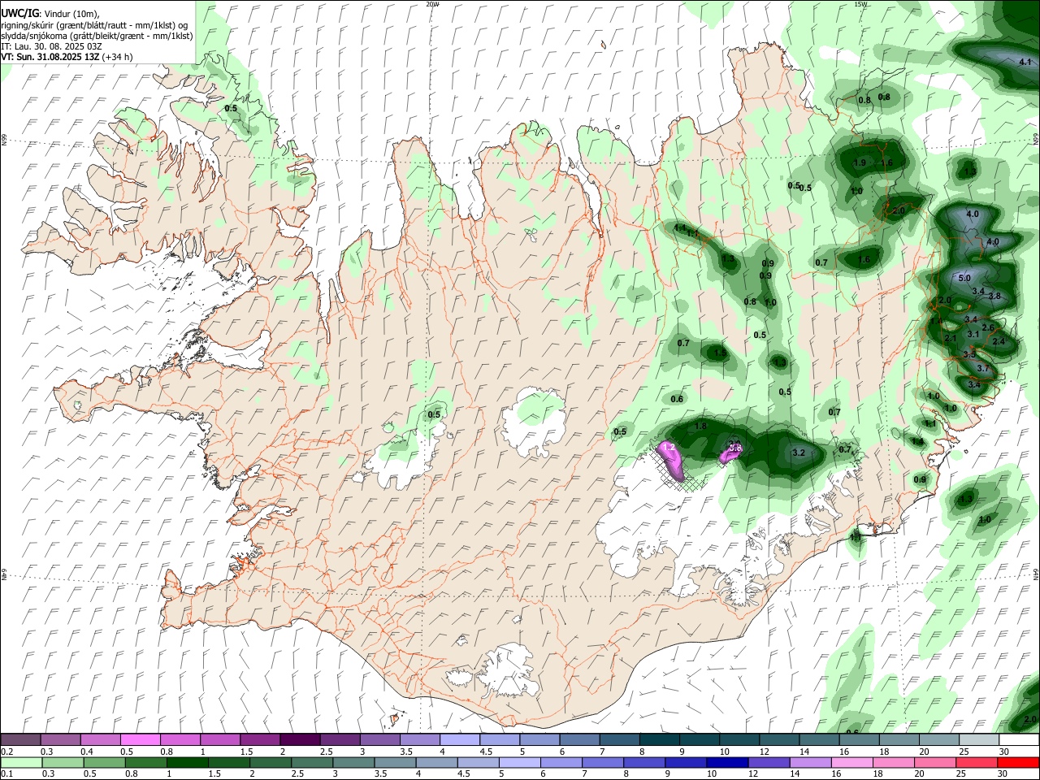The image size is (1040, 780).
Task: Click the 0.5 value over the Westfjords
Action: click(x=231, y=108)
